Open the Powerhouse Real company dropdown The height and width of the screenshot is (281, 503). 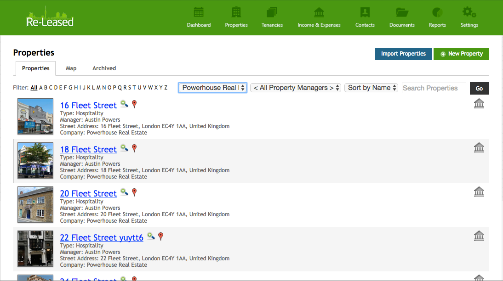[213, 88]
